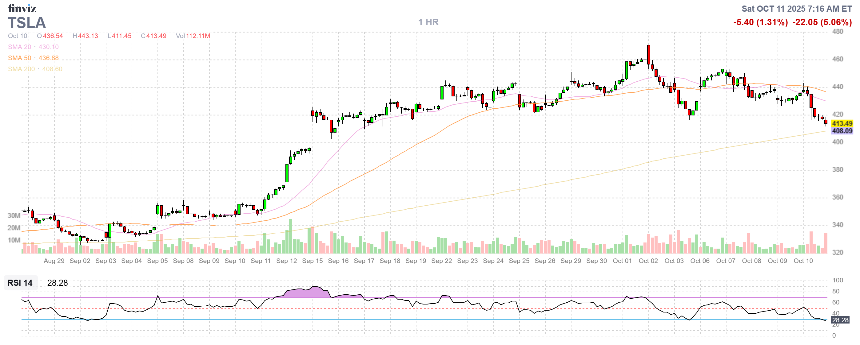Click the finviz logo

pyautogui.click(x=22, y=8)
